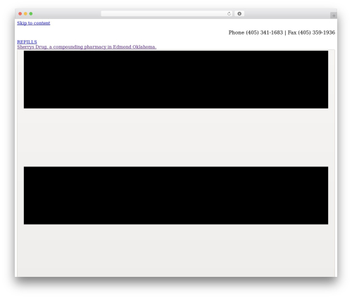Image resolution: width=352 pixels, height=298 pixels.
Task: Open the REFILLS link
Action: click(27, 42)
